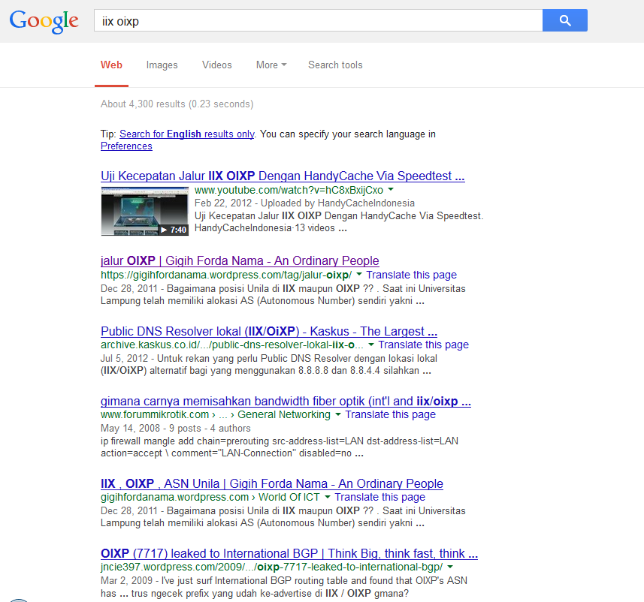This screenshot has width=644, height=602.
Task: Open 'jalur OIXP | Gigih Forda Nama' result
Action: tap(240, 260)
